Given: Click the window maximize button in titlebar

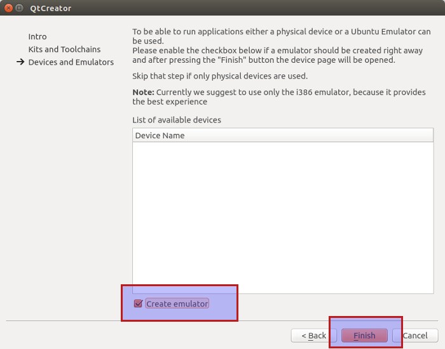Looking at the screenshot, I should 19,8.
